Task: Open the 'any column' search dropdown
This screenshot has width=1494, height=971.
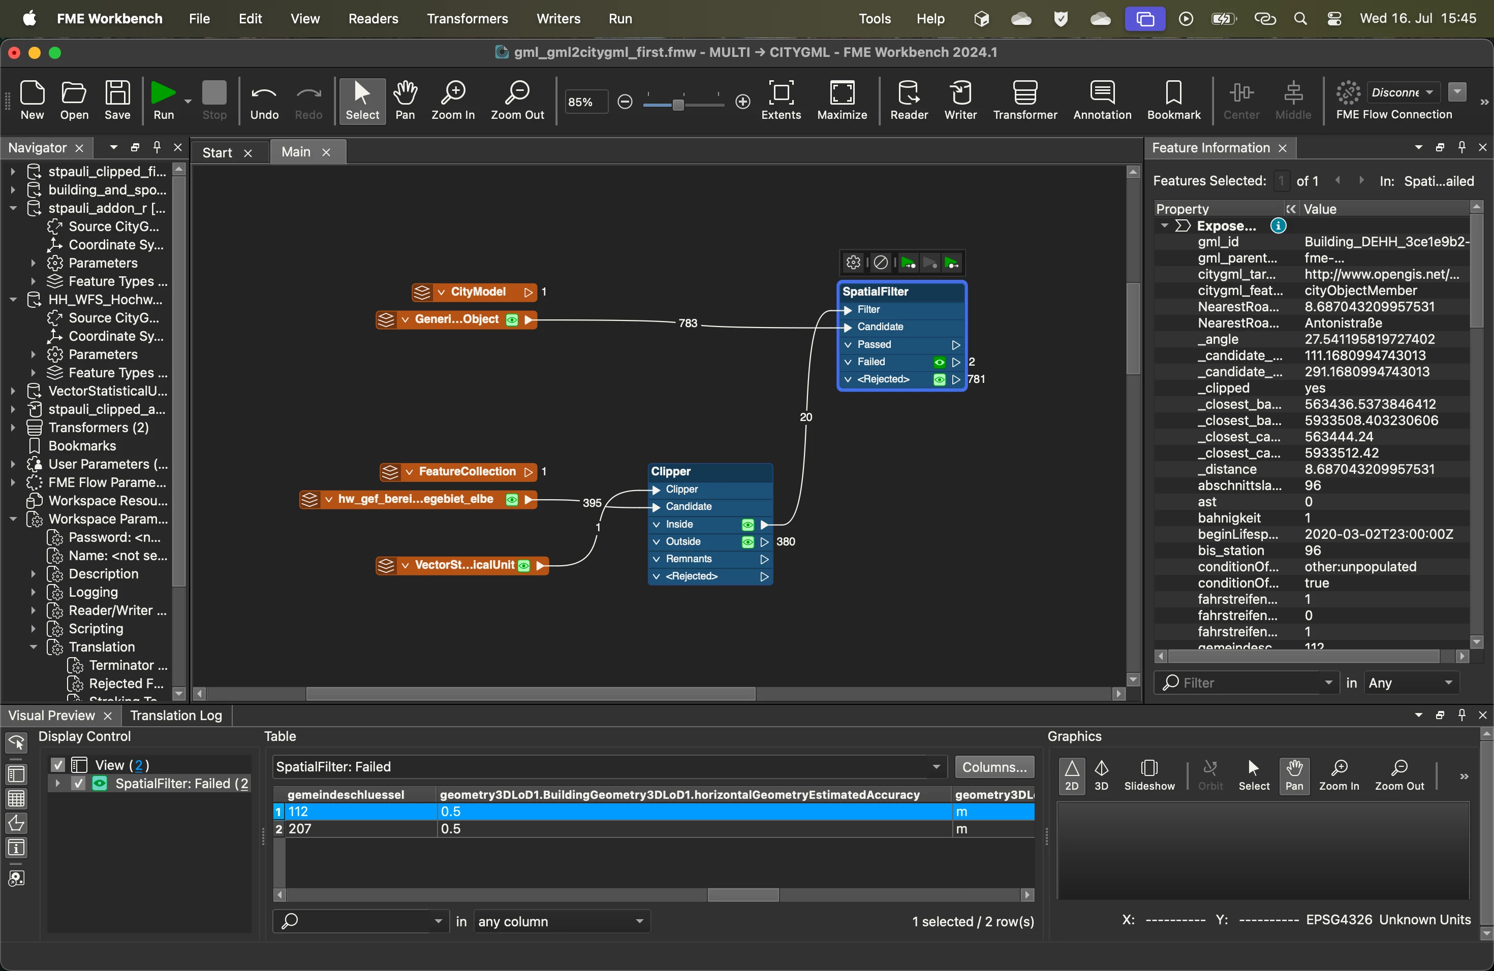Action: [562, 921]
